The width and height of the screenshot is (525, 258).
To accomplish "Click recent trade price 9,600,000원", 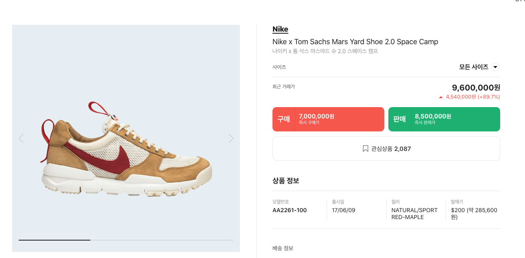I will click(x=476, y=88).
